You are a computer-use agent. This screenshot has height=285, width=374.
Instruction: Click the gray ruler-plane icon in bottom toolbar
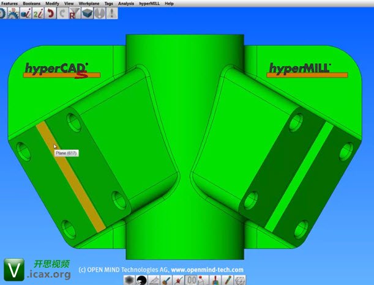pos(154,280)
